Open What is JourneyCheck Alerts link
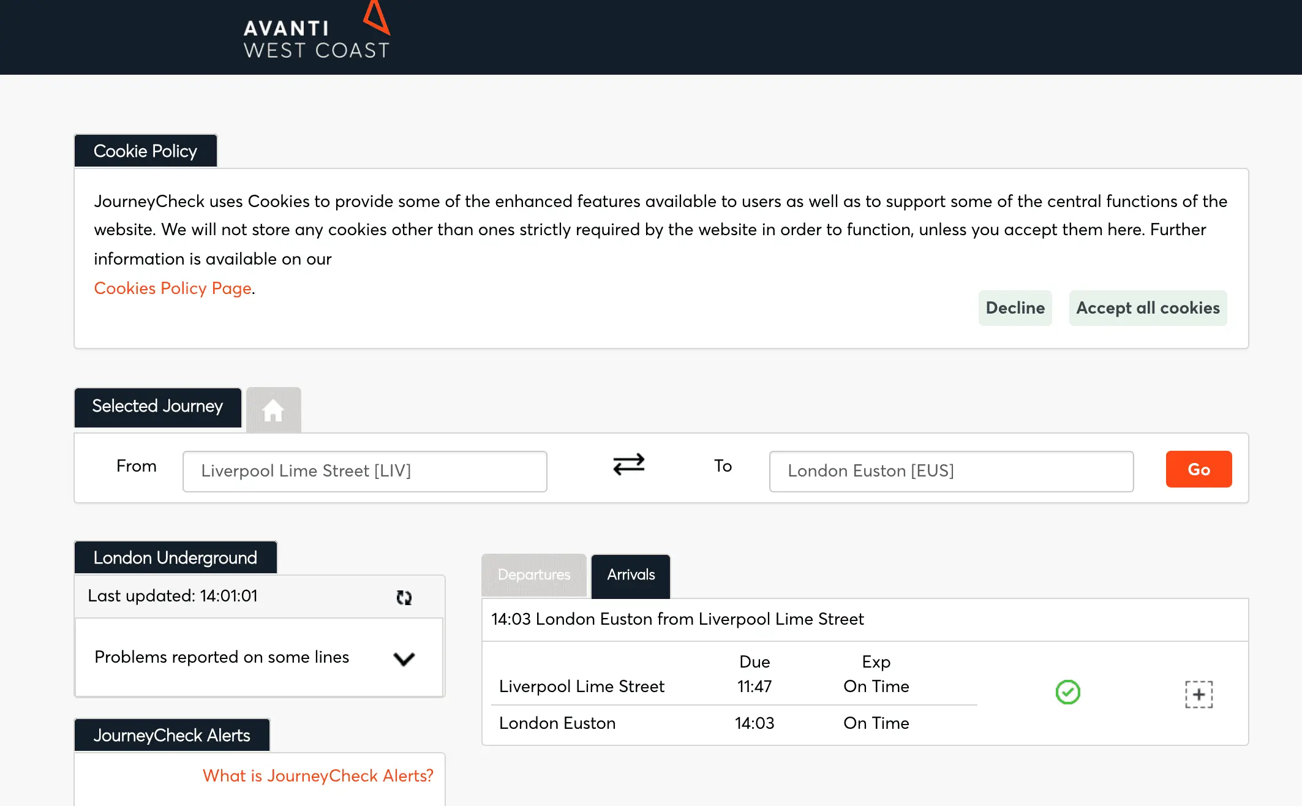This screenshot has width=1302, height=806. tap(318, 775)
